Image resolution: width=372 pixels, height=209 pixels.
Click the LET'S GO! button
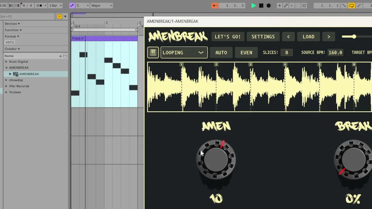coord(228,37)
